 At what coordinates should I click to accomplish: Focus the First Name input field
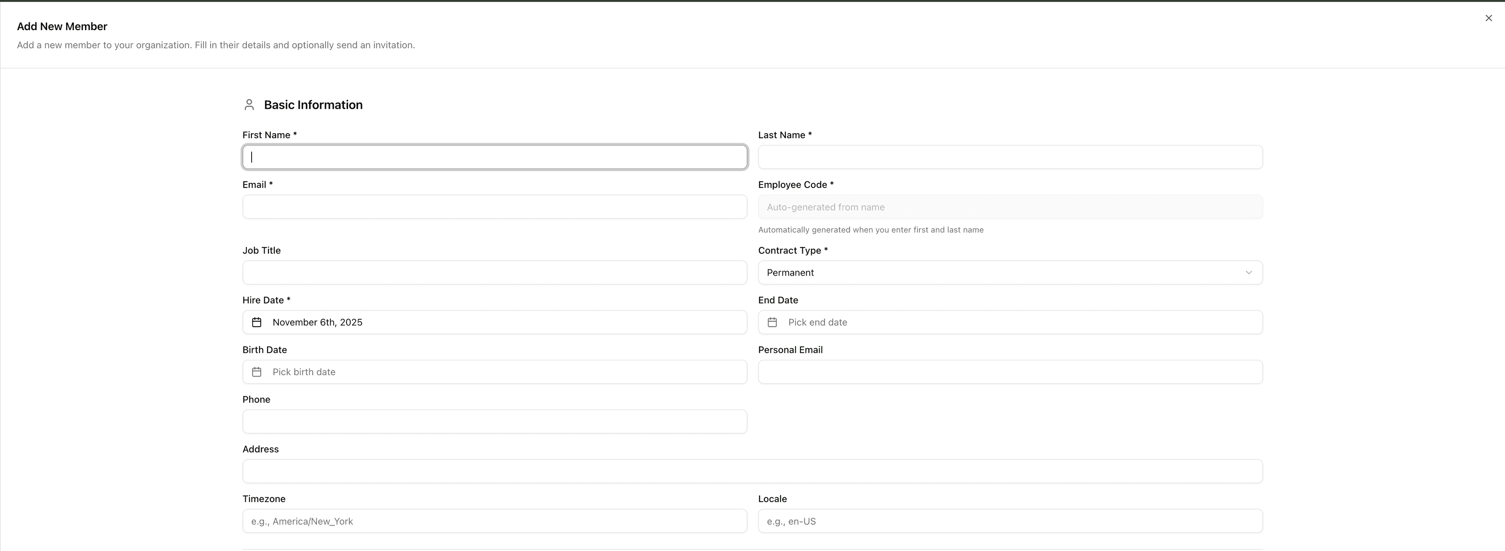coord(494,157)
